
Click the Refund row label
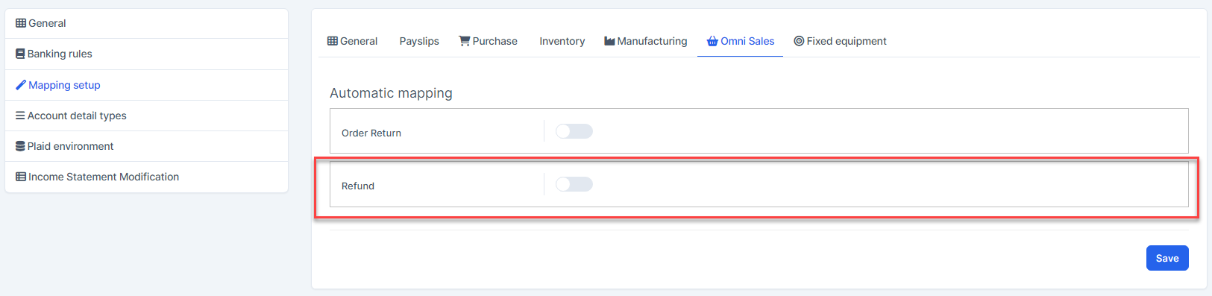[x=358, y=186]
